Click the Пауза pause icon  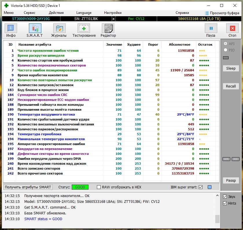211,28
